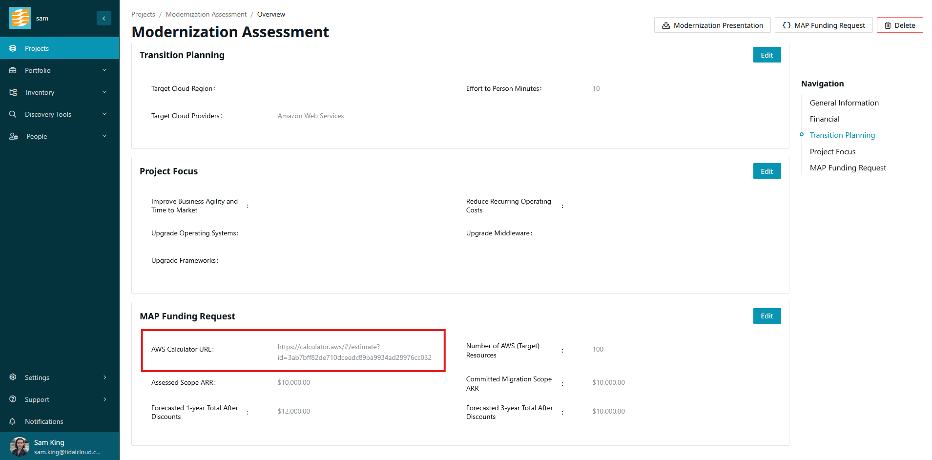The image size is (932, 460).
Task: Click the sam workspace name
Action: pyautogui.click(x=42, y=19)
